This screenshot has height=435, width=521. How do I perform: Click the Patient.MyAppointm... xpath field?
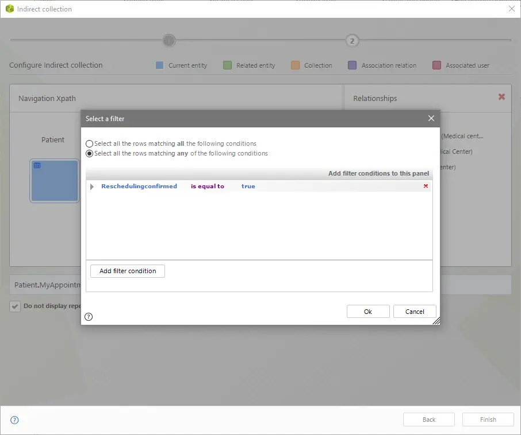point(260,285)
